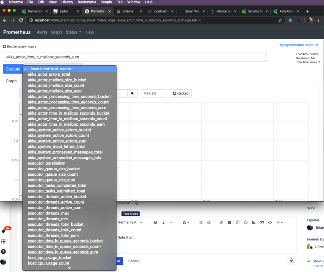324x272 pixels.
Task: Click the expression input field
Action: point(135,57)
